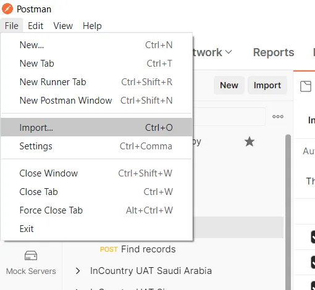Click the Postman logo icon
The image size is (315, 290).
click(x=7, y=9)
